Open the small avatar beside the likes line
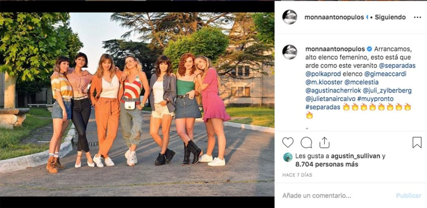The image size is (427, 208). click(x=288, y=157)
